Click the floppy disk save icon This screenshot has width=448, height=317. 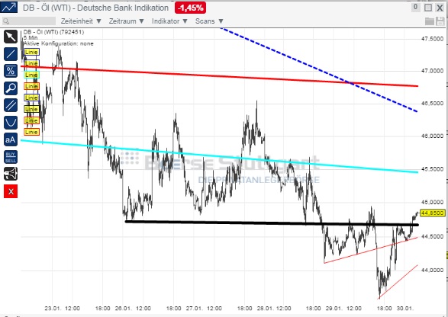pyautogui.click(x=440, y=21)
